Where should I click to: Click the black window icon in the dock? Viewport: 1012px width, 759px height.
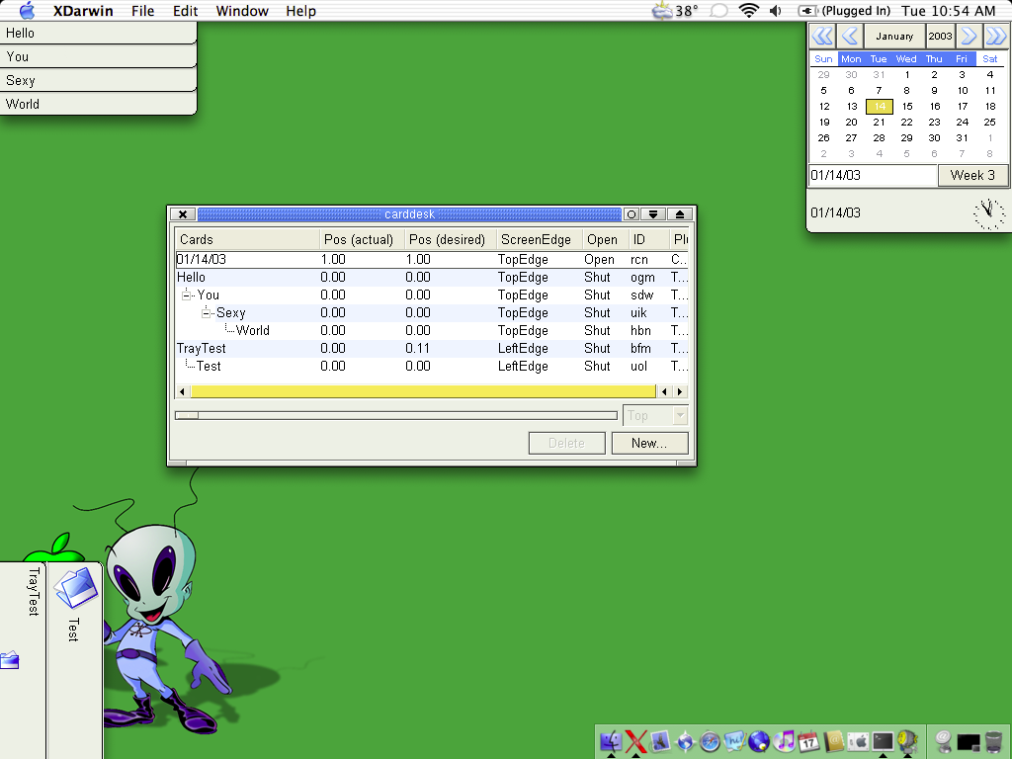(969, 743)
